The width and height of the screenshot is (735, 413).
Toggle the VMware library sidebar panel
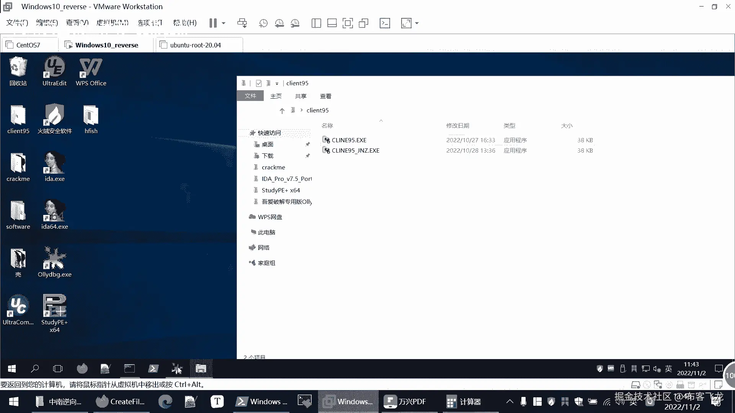[x=316, y=23]
